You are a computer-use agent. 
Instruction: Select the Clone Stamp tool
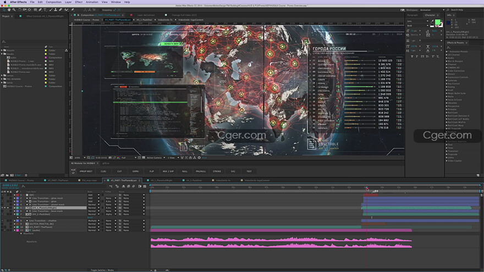click(x=56, y=10)
